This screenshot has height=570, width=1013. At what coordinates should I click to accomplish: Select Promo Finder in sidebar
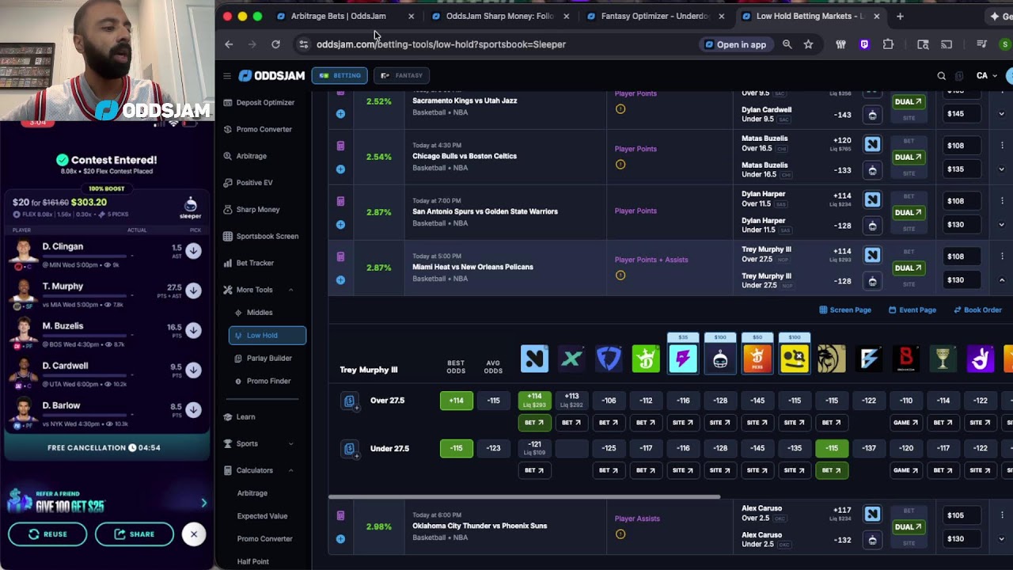(x=268, y=382)
